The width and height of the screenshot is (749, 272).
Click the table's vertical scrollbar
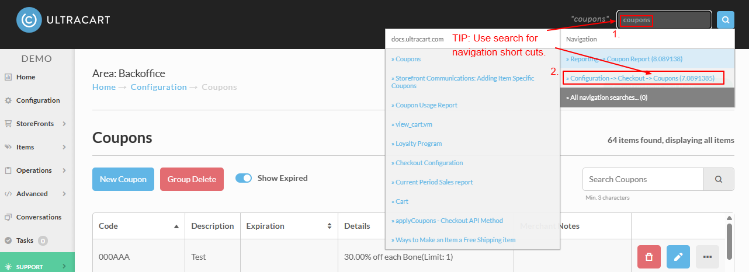pos(730,240)
